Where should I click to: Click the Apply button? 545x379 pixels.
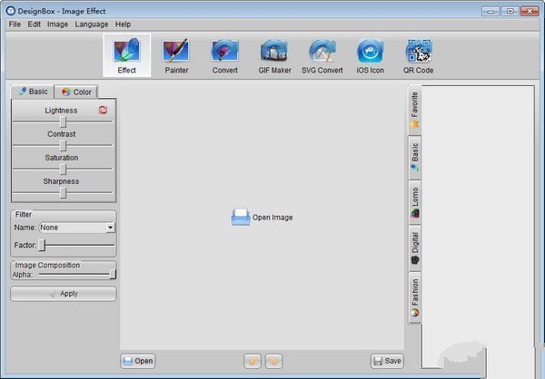point(64,294)
